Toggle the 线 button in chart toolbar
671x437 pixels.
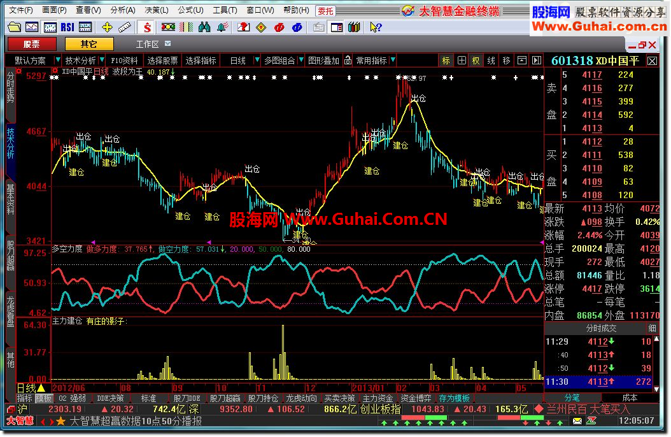pyautogui.click(x=491, y=61)
